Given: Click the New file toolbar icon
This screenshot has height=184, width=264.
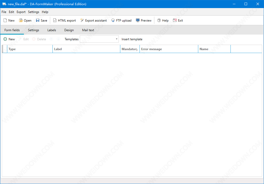Looking at the screenshot, I should [5, 21].
